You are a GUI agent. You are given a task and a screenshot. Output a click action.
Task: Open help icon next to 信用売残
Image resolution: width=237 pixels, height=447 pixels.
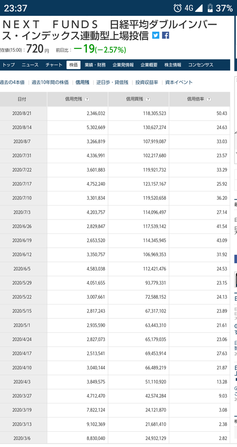(x=87, y=99)
